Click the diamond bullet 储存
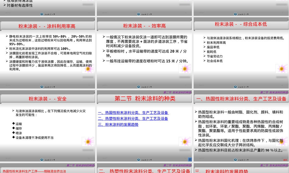Screen dimensions: 289x173 pos(18,129)
